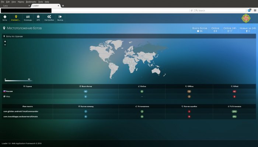
Task: Reload the page using the refresh icon
Action: 192,10
